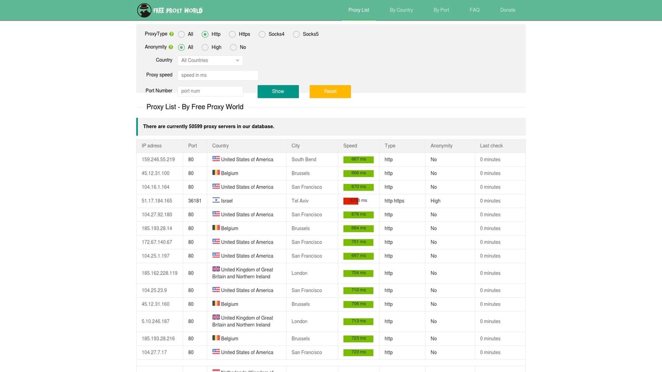Image resolution: width=662 pixels, height=372 pixels.
Task: Click the Belgium flag in the 185.193.28.14 row
Action: (x=216, y=228)
